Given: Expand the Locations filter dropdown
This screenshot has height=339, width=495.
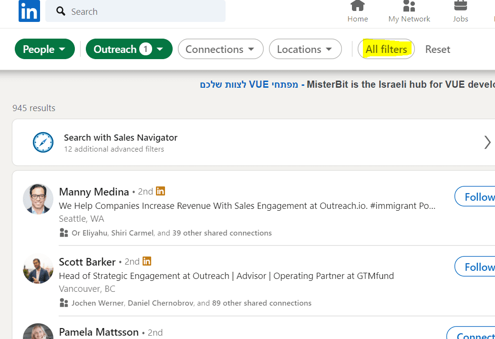Looking at the screenshot, I should coord(305,49).
